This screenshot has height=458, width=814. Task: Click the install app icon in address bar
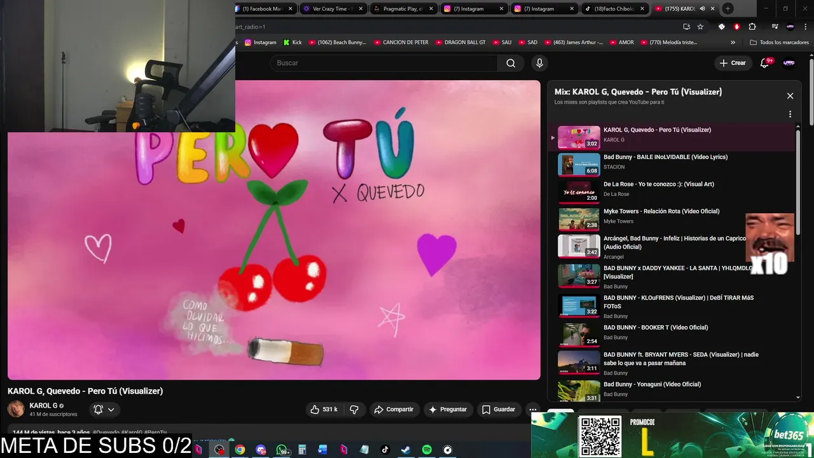tap(686, 27)
